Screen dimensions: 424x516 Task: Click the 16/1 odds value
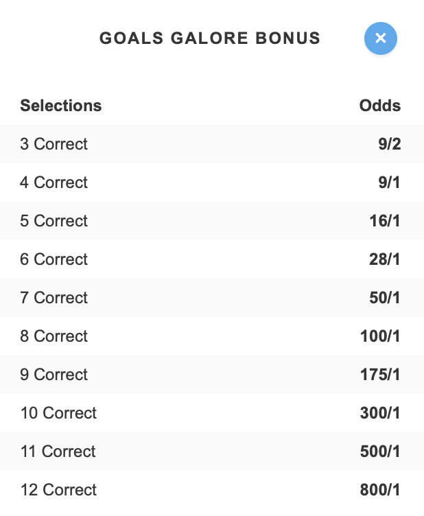[385, 221]
